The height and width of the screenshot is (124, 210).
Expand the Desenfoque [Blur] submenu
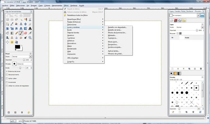pyautogui.click(x=84, y=19)
